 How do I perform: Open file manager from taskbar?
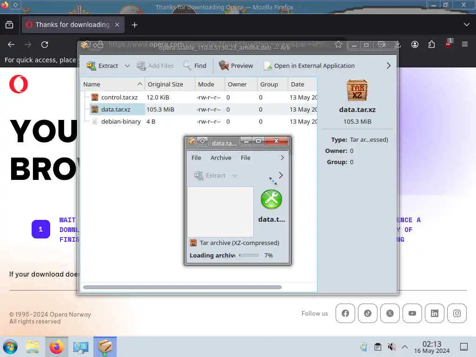click(33, 347)
